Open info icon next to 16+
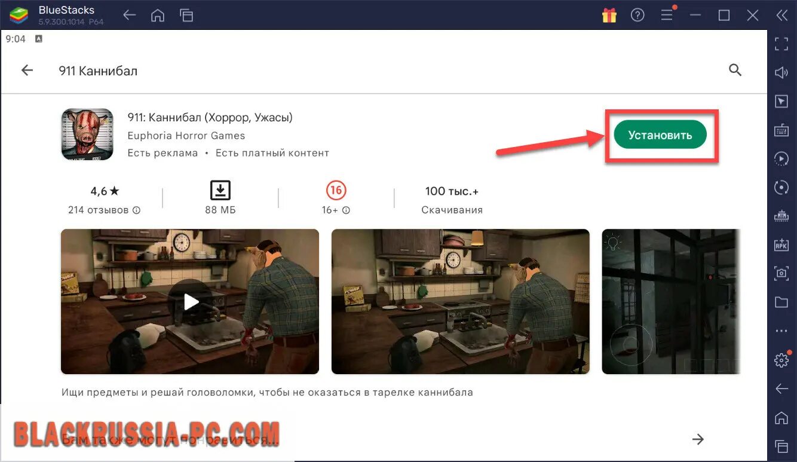 pos(346,210)
